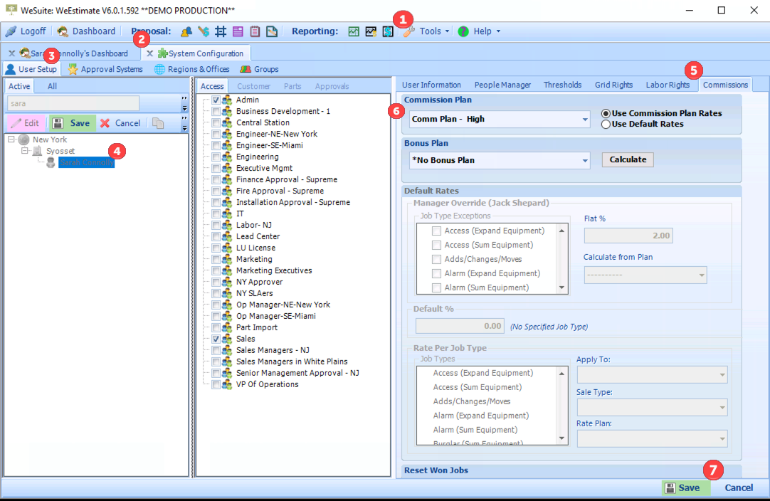
Task: Click the left panel Save disk button
Action: (72, 123)
